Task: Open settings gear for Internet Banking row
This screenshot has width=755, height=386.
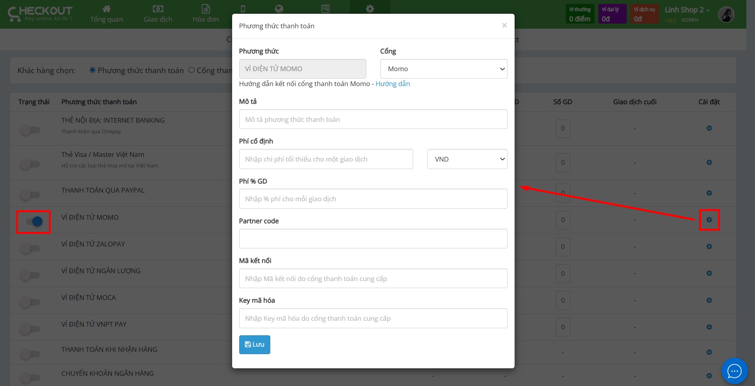Action: [709, 128]
